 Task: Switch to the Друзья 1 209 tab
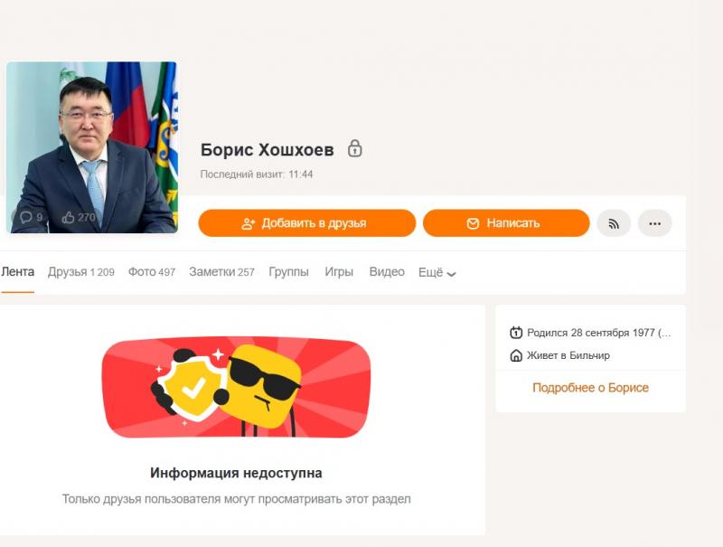[81, 272]
